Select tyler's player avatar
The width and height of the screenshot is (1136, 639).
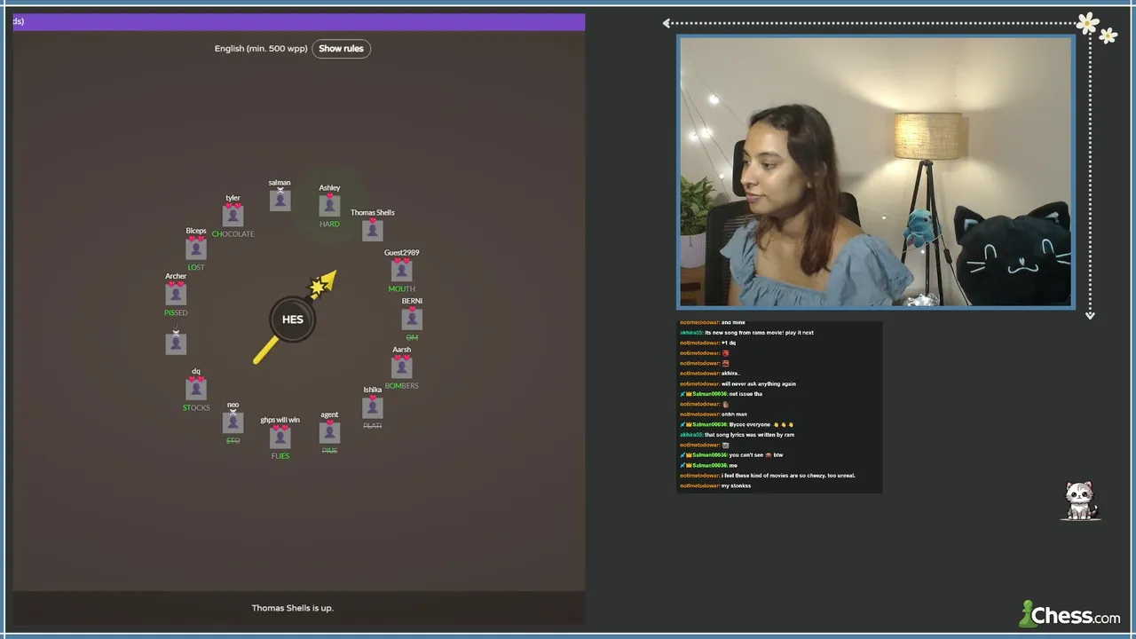(233, 216)
